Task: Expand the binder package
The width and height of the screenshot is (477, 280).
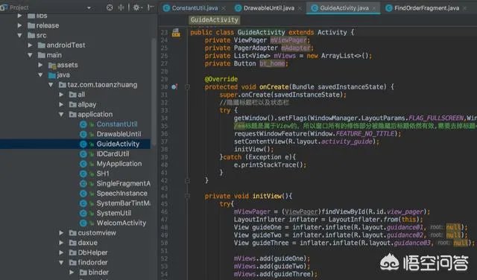Action: [72, 272]
